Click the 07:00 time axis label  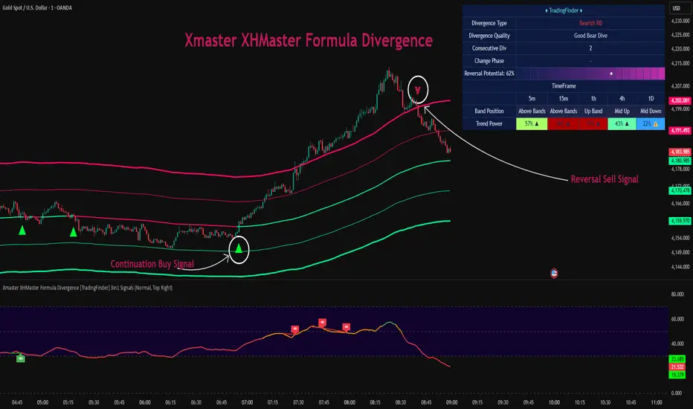[247, 402]
